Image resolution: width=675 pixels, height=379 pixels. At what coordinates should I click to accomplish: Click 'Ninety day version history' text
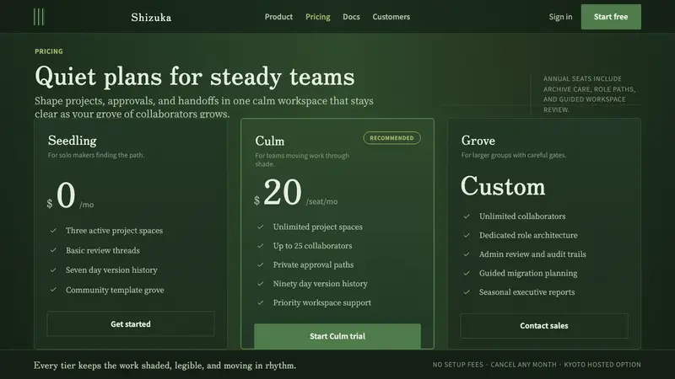(321, 284)
